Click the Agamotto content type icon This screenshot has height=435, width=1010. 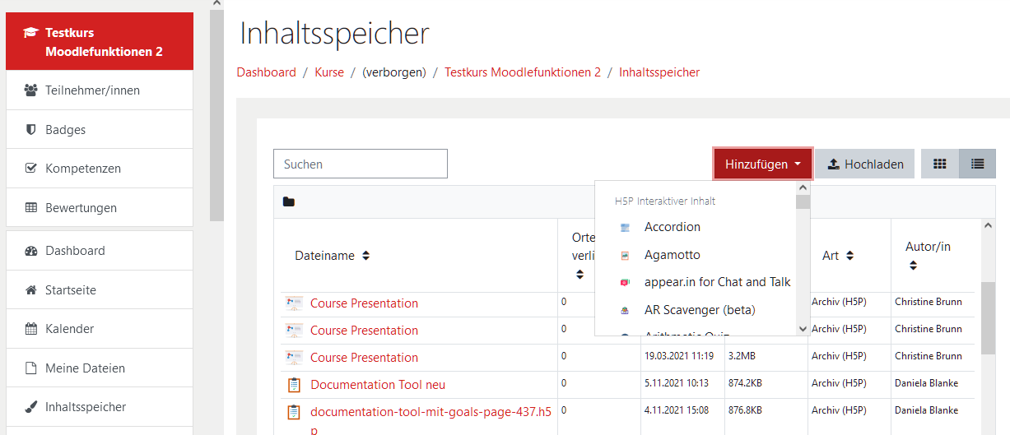click(626, 255)
